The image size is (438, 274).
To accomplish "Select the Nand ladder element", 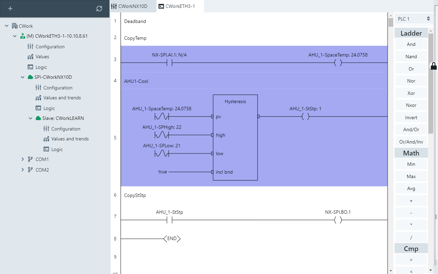I will tap(411, 56).
